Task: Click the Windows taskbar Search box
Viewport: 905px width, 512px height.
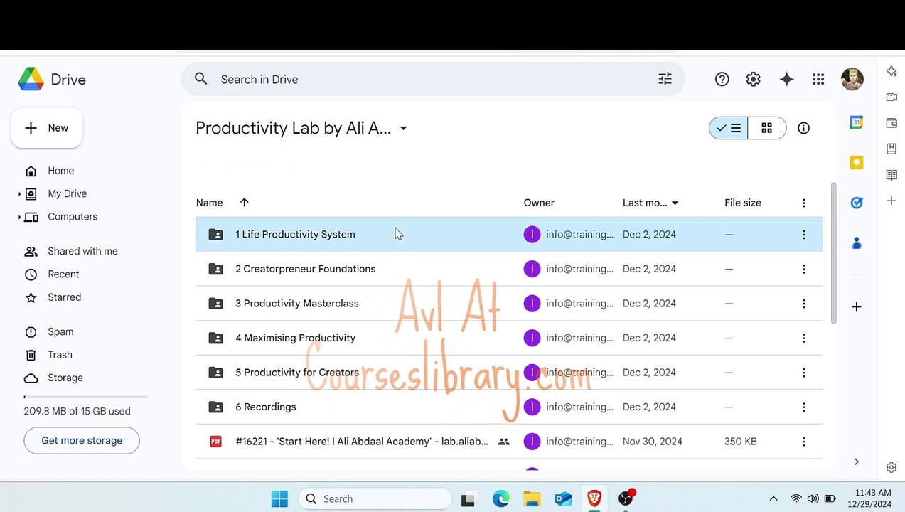Action: coord(375,498)
